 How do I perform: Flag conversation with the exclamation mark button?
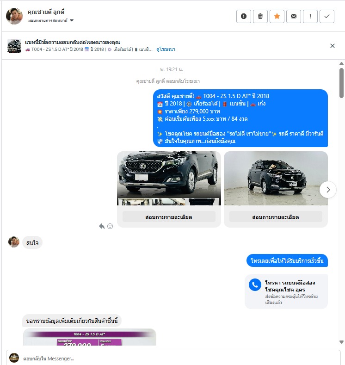pyautogui.click(x=310, y=16)
